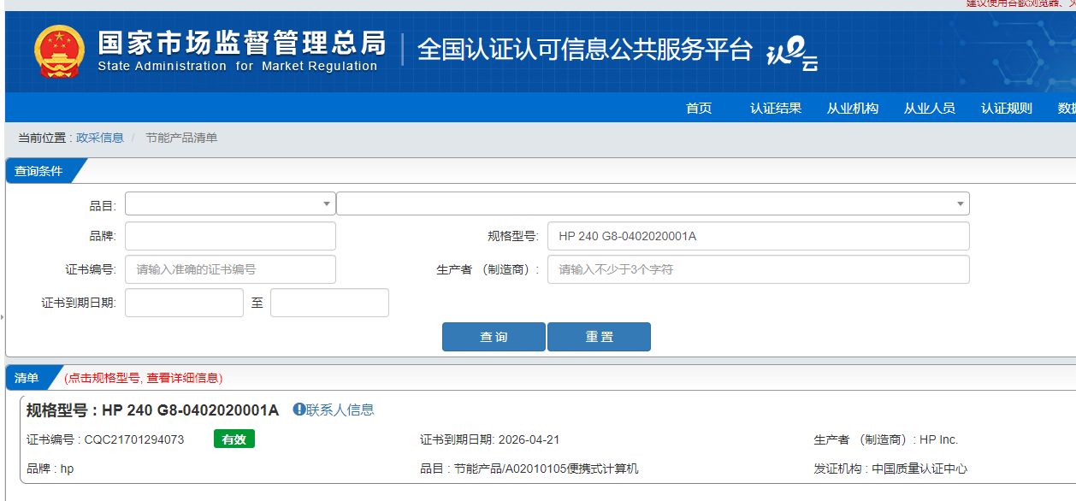Viewport: 1076px width, 501px height.
Task: Click the 认e云 logo
Action: click(792, 53)
